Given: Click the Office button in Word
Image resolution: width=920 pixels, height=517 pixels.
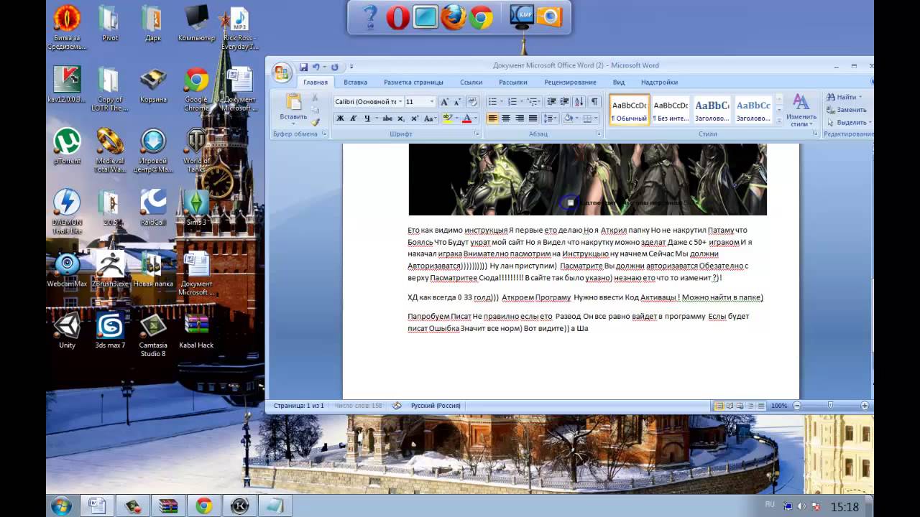Looking at the screenshot, I should 281,72.
